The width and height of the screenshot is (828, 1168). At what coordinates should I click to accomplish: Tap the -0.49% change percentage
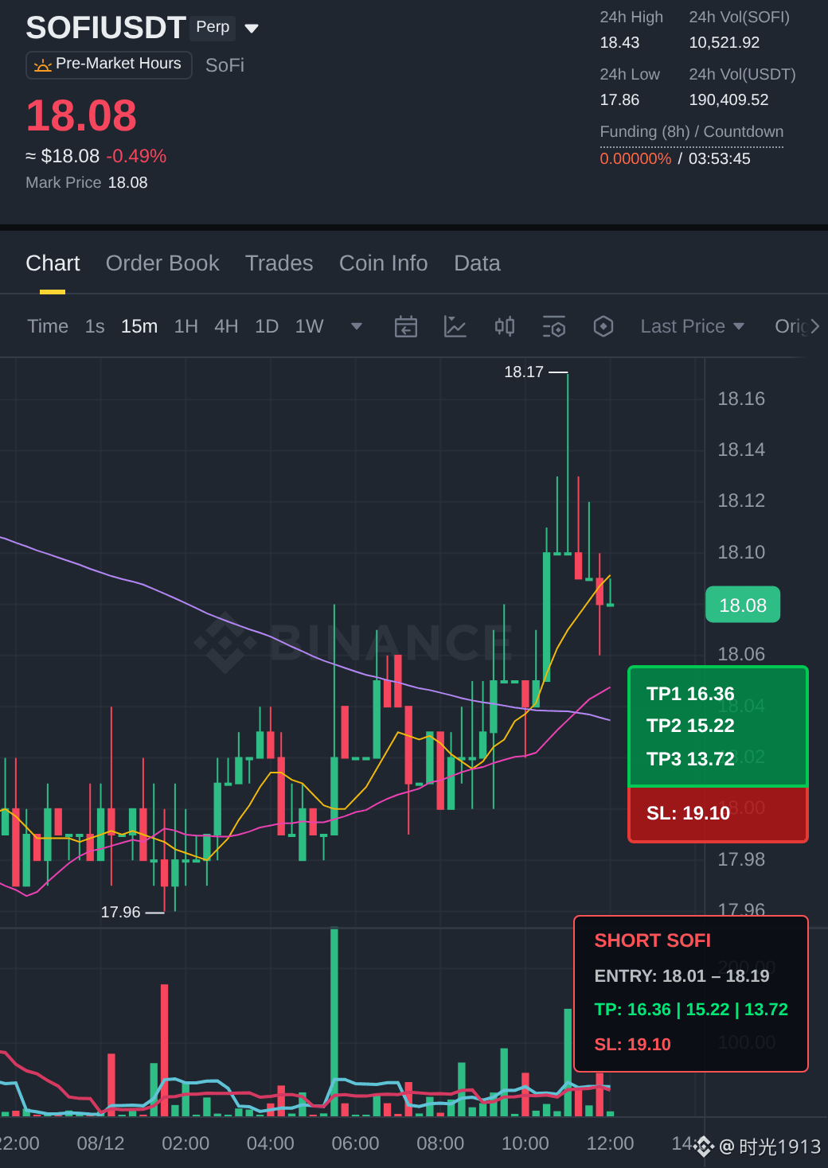click(x=136, y=156)
